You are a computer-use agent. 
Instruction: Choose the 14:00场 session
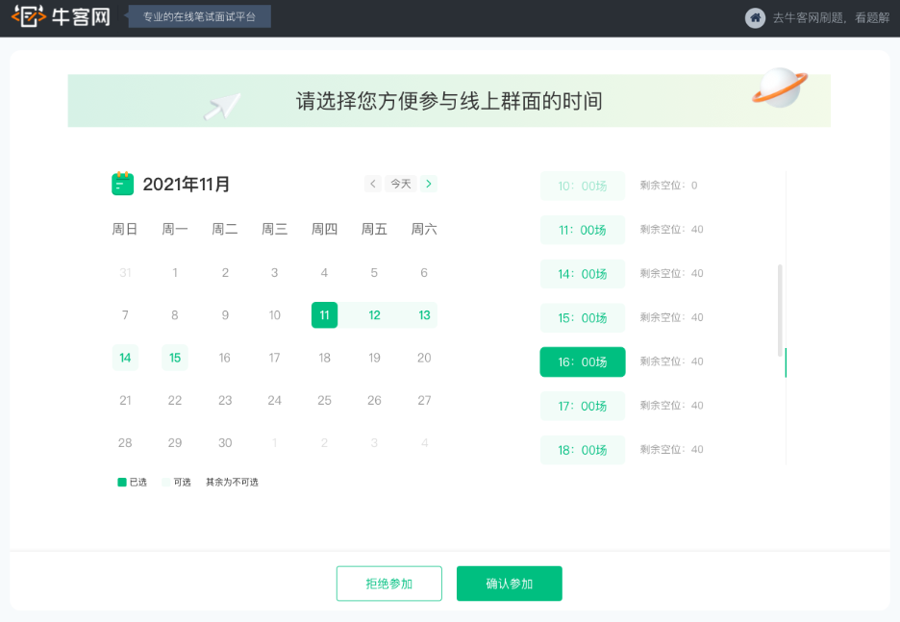tap(583, 274)
